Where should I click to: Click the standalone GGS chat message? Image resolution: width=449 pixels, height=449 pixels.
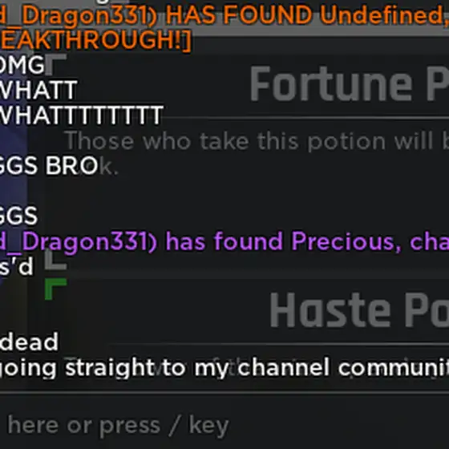click(18, 216)
